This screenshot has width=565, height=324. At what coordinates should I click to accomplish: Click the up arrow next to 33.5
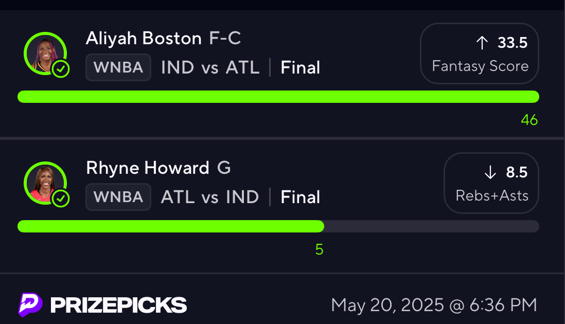482,43
